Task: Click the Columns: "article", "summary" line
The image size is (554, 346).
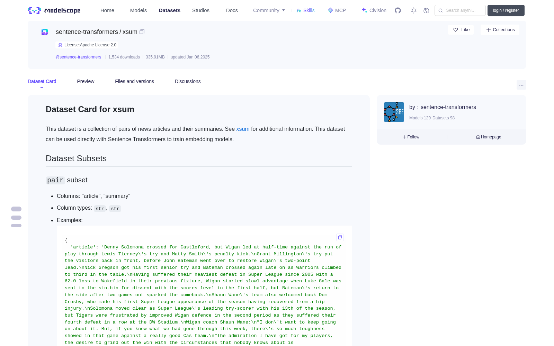Action: (93, 196)
